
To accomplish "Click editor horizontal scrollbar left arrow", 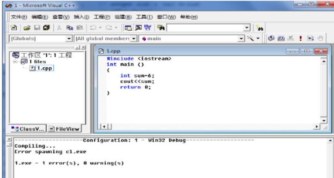I will (104, 127).
